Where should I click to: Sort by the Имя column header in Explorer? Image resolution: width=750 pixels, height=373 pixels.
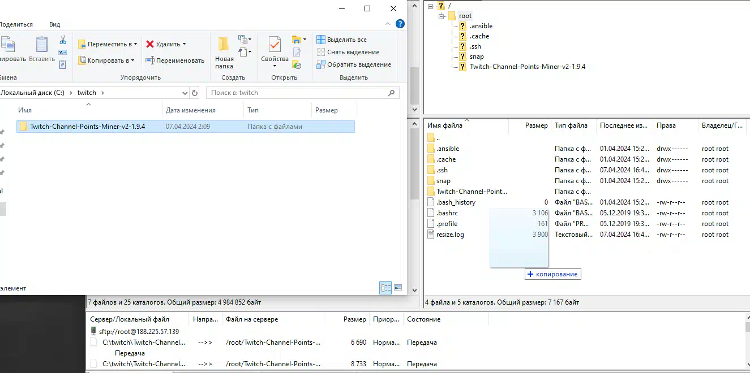pyautogui.click(x=88, y=110)
